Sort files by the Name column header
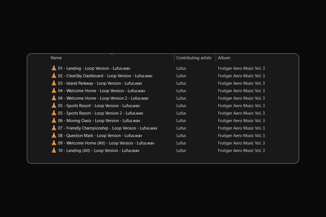The width and height of the screenshot is (326, 217). [56, 58]
